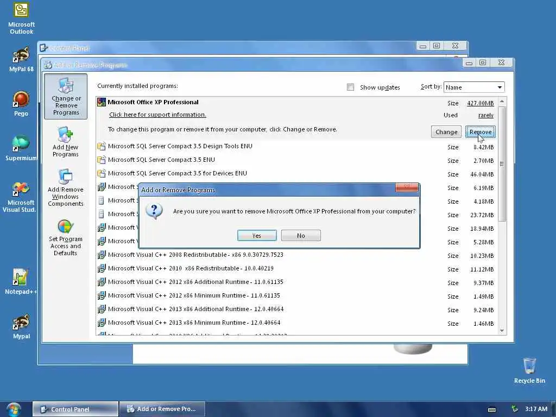Open Microsoft Visual Studio desktop icon
This screenshot has width=556, height=417.
tap(20, 197)
